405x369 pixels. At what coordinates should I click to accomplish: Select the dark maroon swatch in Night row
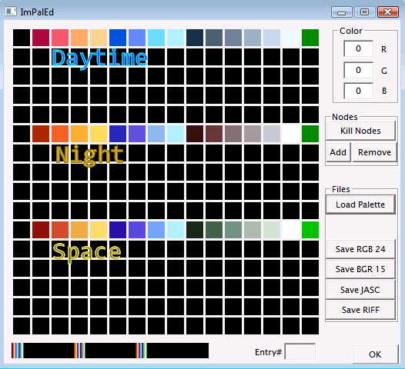195,134
